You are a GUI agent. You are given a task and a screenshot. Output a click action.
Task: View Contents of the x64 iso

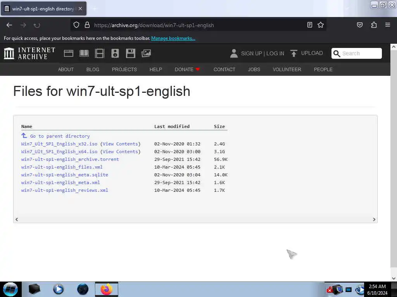tap(120, 152)
